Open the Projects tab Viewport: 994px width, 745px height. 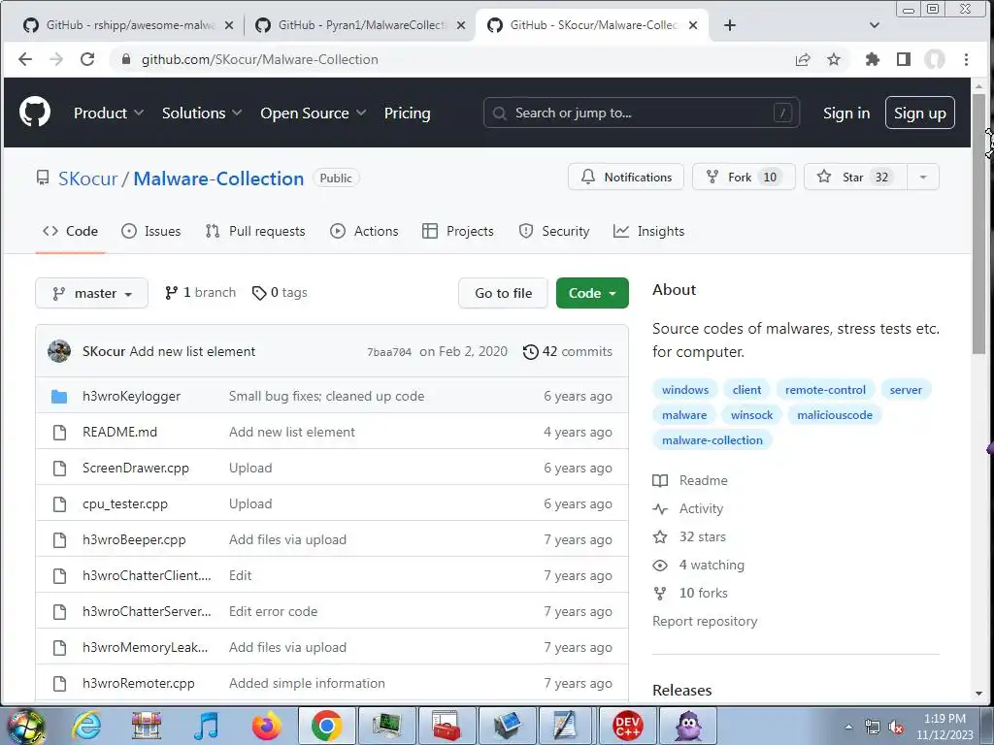[458, 231]
